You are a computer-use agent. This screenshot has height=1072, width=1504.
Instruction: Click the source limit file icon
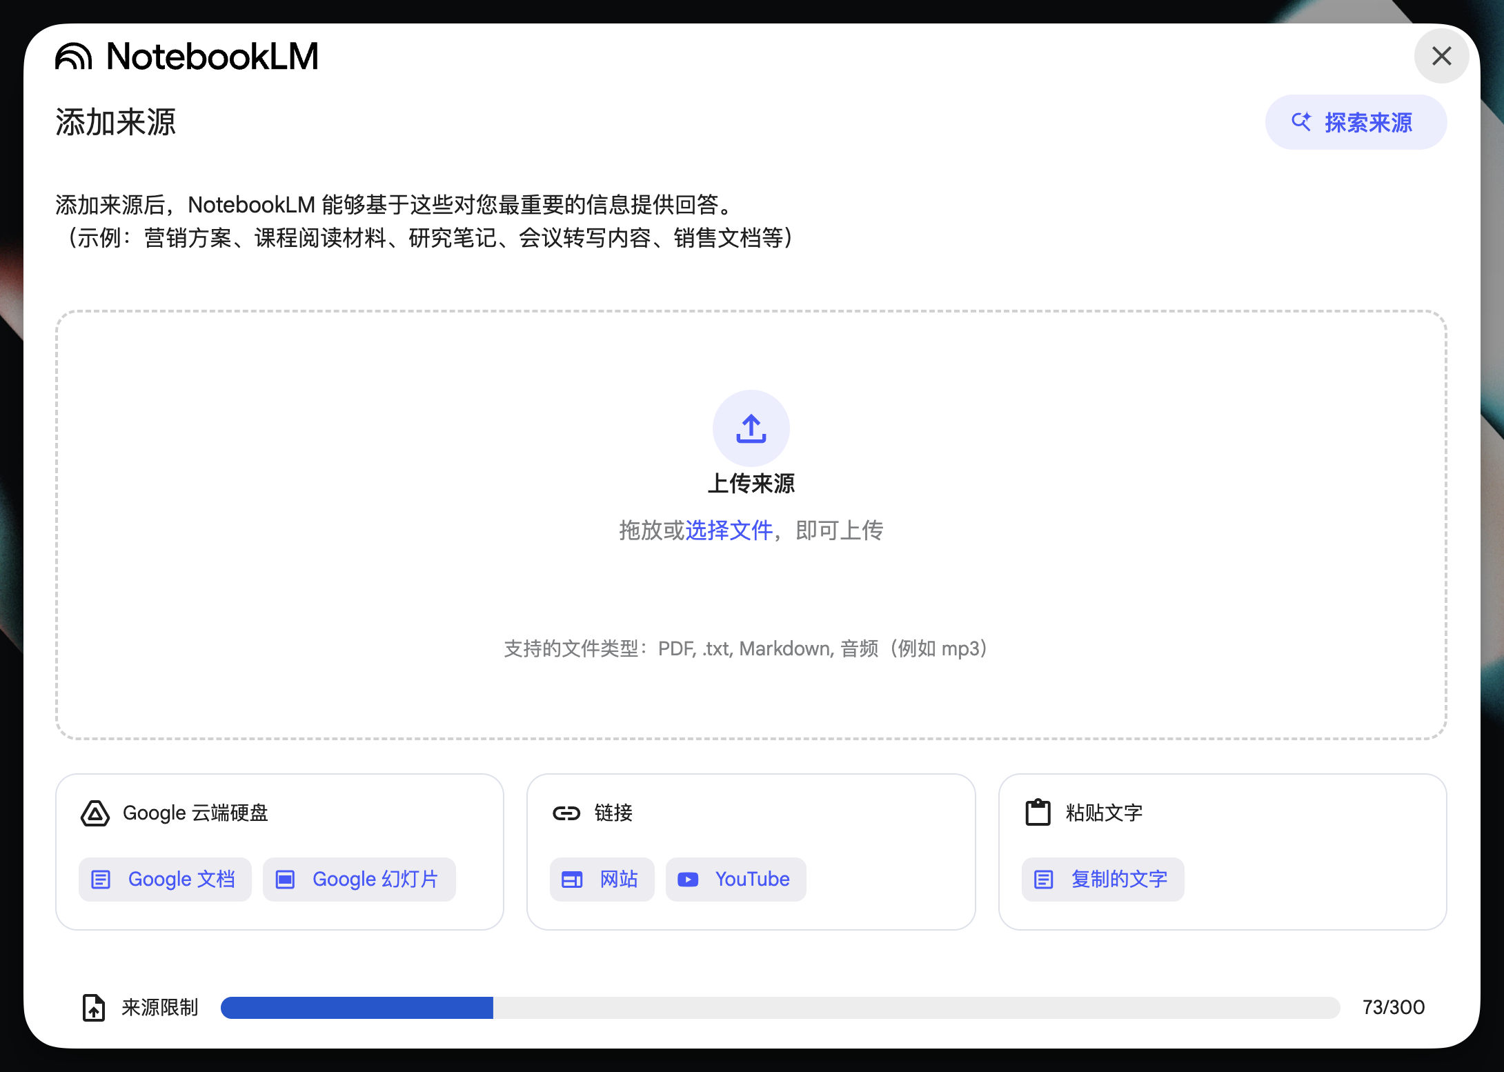click(x=94, y=1008)
